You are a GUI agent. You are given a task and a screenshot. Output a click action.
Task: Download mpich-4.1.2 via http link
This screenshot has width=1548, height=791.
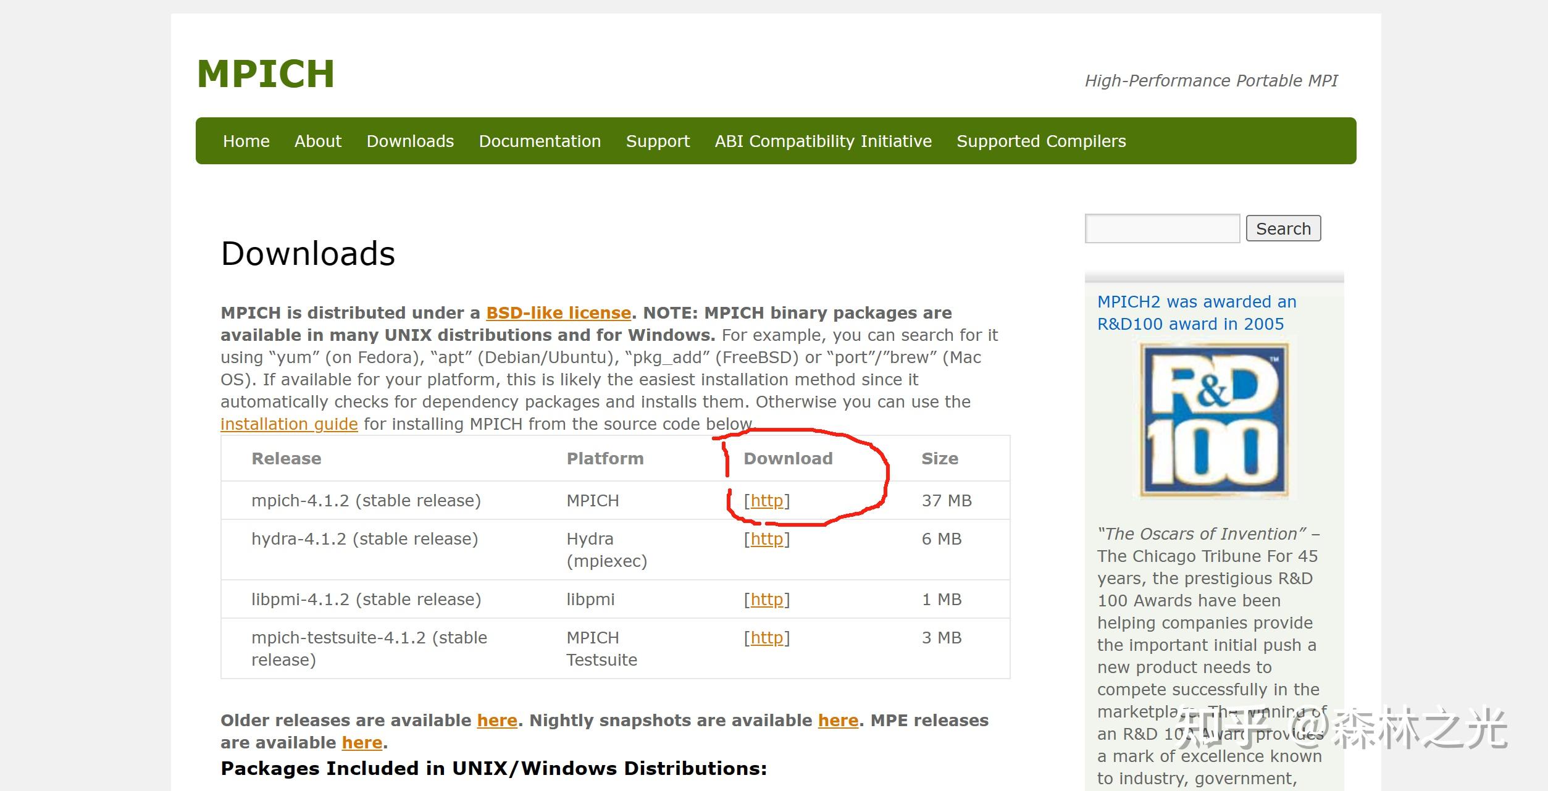(766, 501)
